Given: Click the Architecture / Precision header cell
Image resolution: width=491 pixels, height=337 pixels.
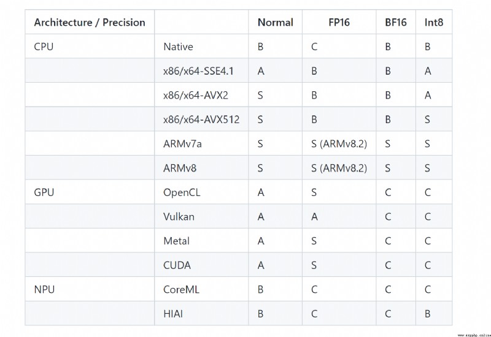Looking at the screenshot, I should pyautogui.click(x=90, y=22).
